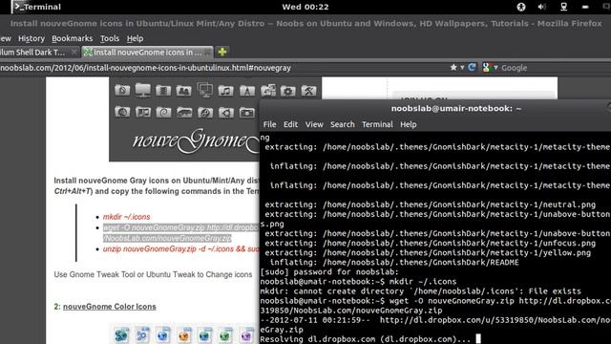The image size is (611, 344).
Task: Click the Firefox window title bar text
Action: pyautogui.click(x=305, y=23)
